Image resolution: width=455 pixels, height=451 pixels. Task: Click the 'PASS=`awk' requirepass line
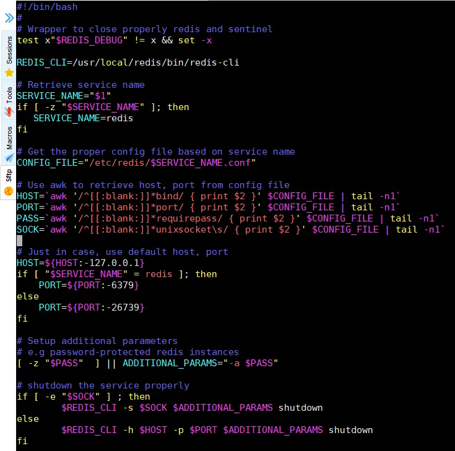(x=228, y=218)
